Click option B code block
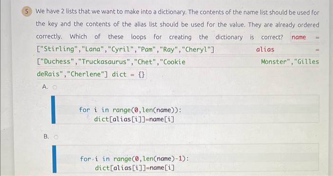Screen dimensions: 333x176 [185, 158]
